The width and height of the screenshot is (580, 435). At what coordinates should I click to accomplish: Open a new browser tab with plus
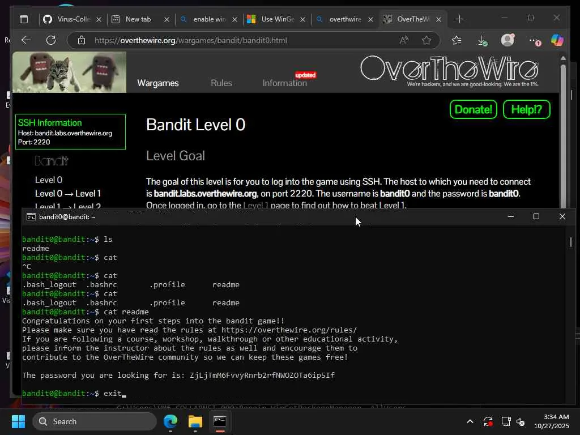[x=459, y=19]
